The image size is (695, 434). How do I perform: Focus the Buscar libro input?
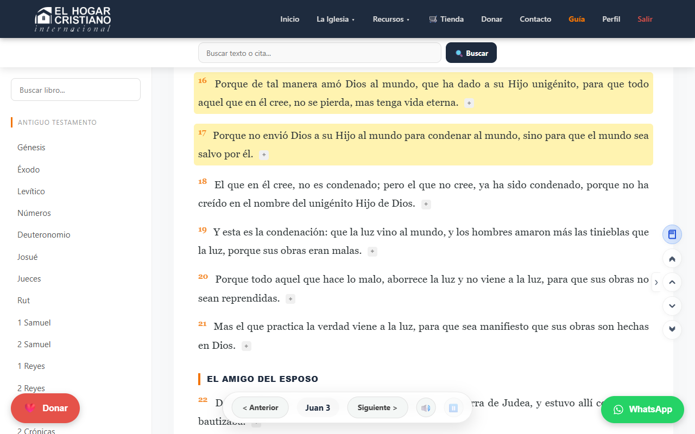pos(75,90)
